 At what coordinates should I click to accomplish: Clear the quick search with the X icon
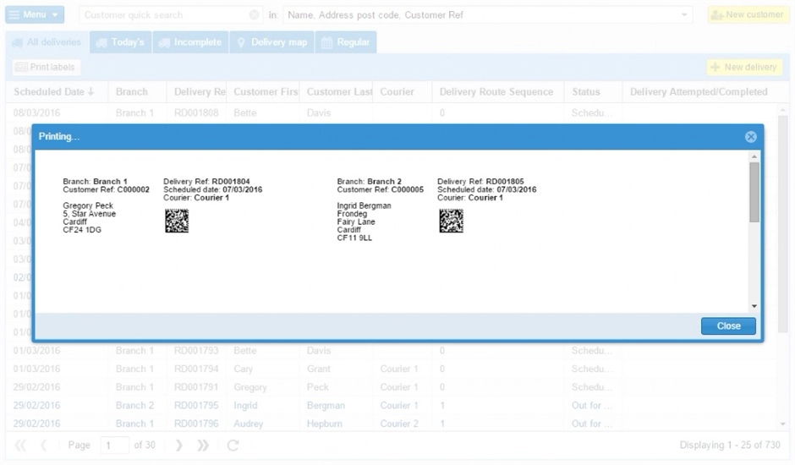(255, 15)
